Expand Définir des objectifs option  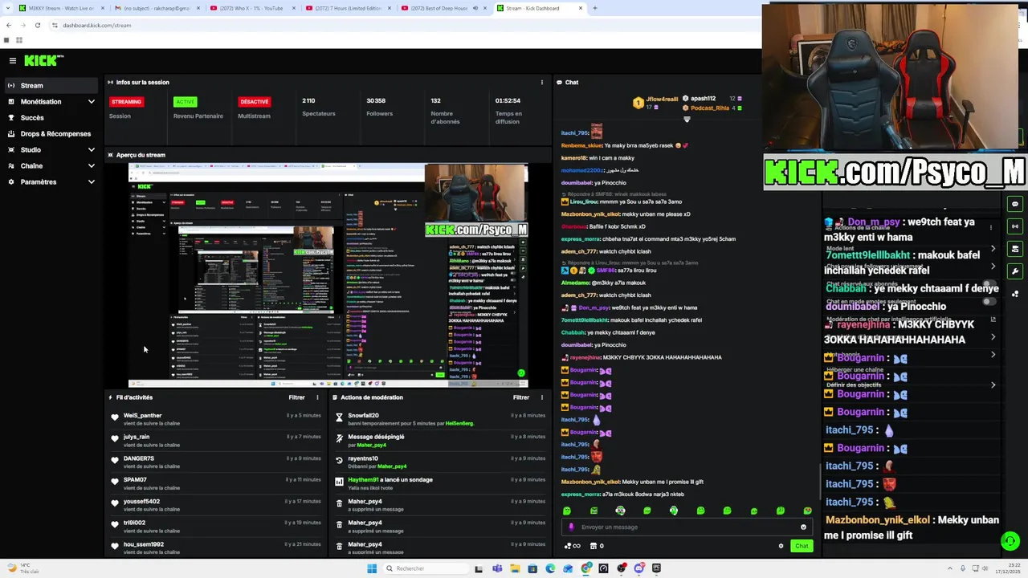point(993,385)
